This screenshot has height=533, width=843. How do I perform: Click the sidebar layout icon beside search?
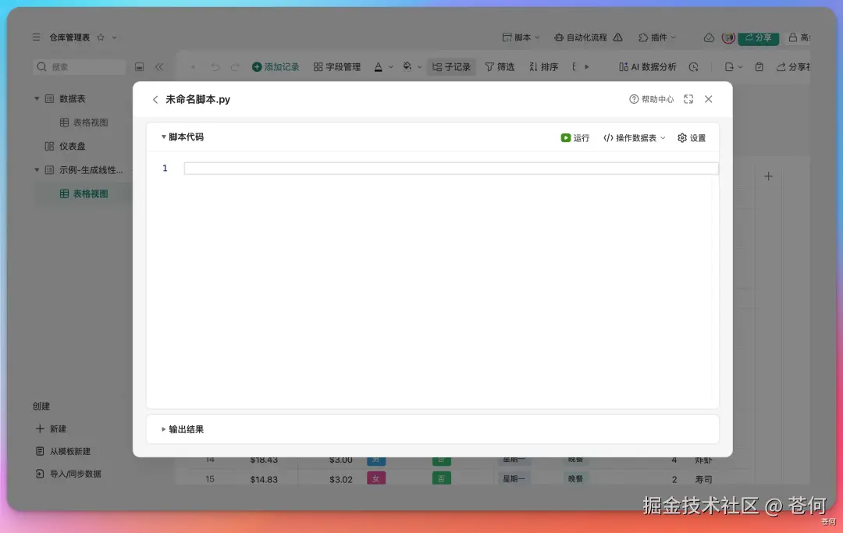tap(139, 66)
